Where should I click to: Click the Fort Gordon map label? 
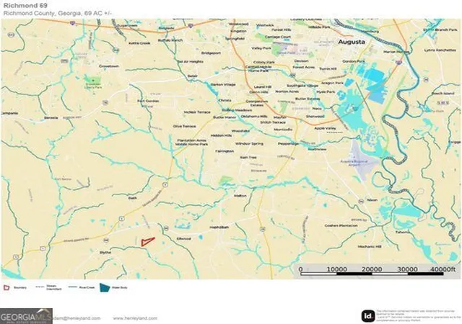point(148,101)
